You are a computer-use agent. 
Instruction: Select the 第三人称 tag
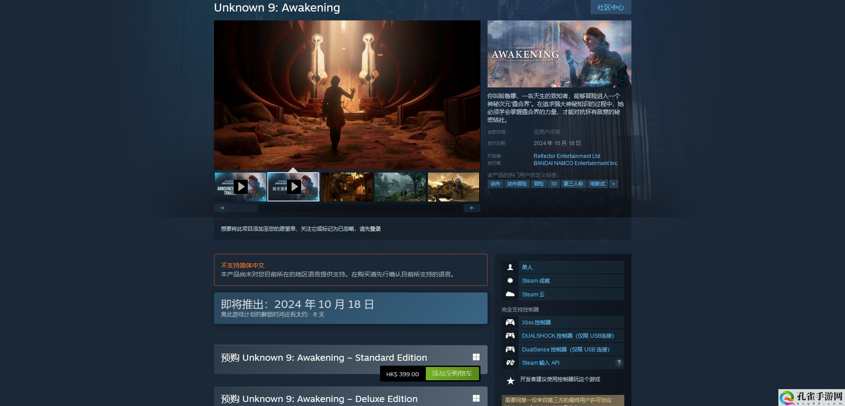(x=573, y=184)
